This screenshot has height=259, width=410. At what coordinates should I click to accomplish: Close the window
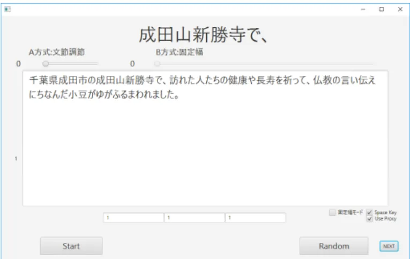[400, 10]
